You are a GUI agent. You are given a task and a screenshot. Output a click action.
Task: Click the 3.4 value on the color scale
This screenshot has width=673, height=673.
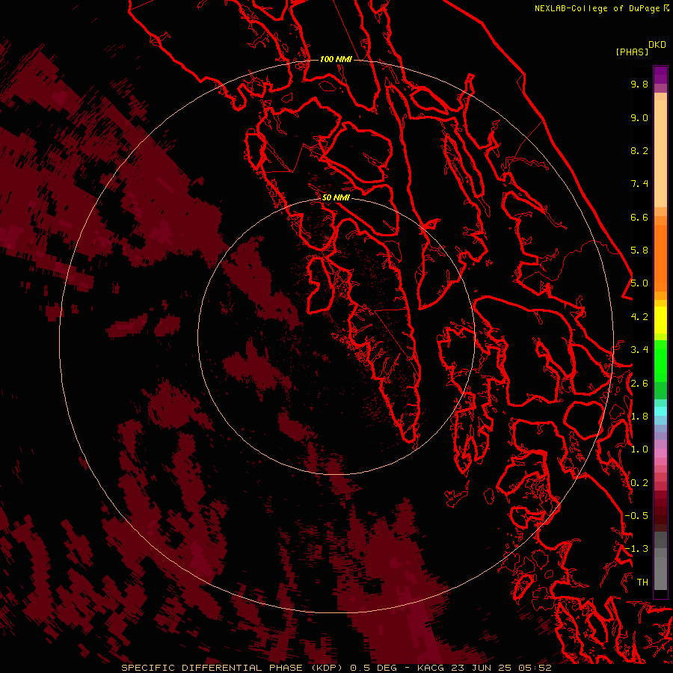click(639, 350)
